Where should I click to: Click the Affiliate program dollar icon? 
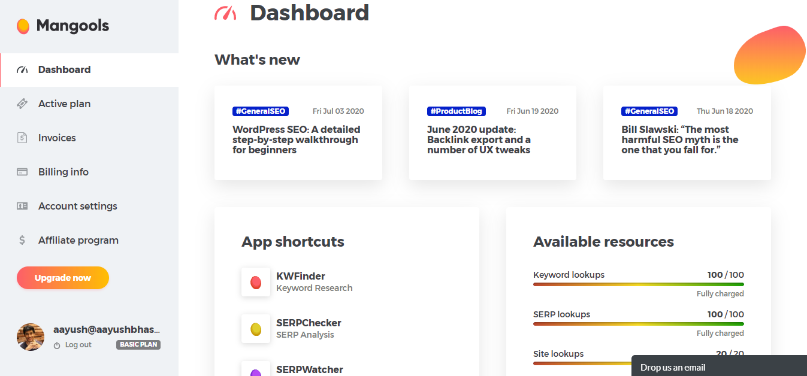tap(22, 240)
